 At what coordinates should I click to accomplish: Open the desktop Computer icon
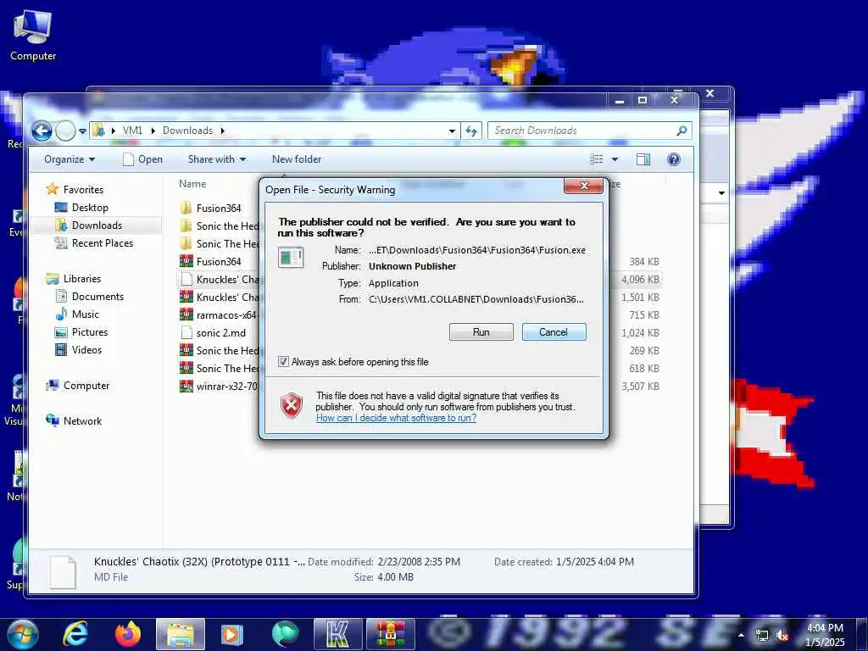point(33,35)
